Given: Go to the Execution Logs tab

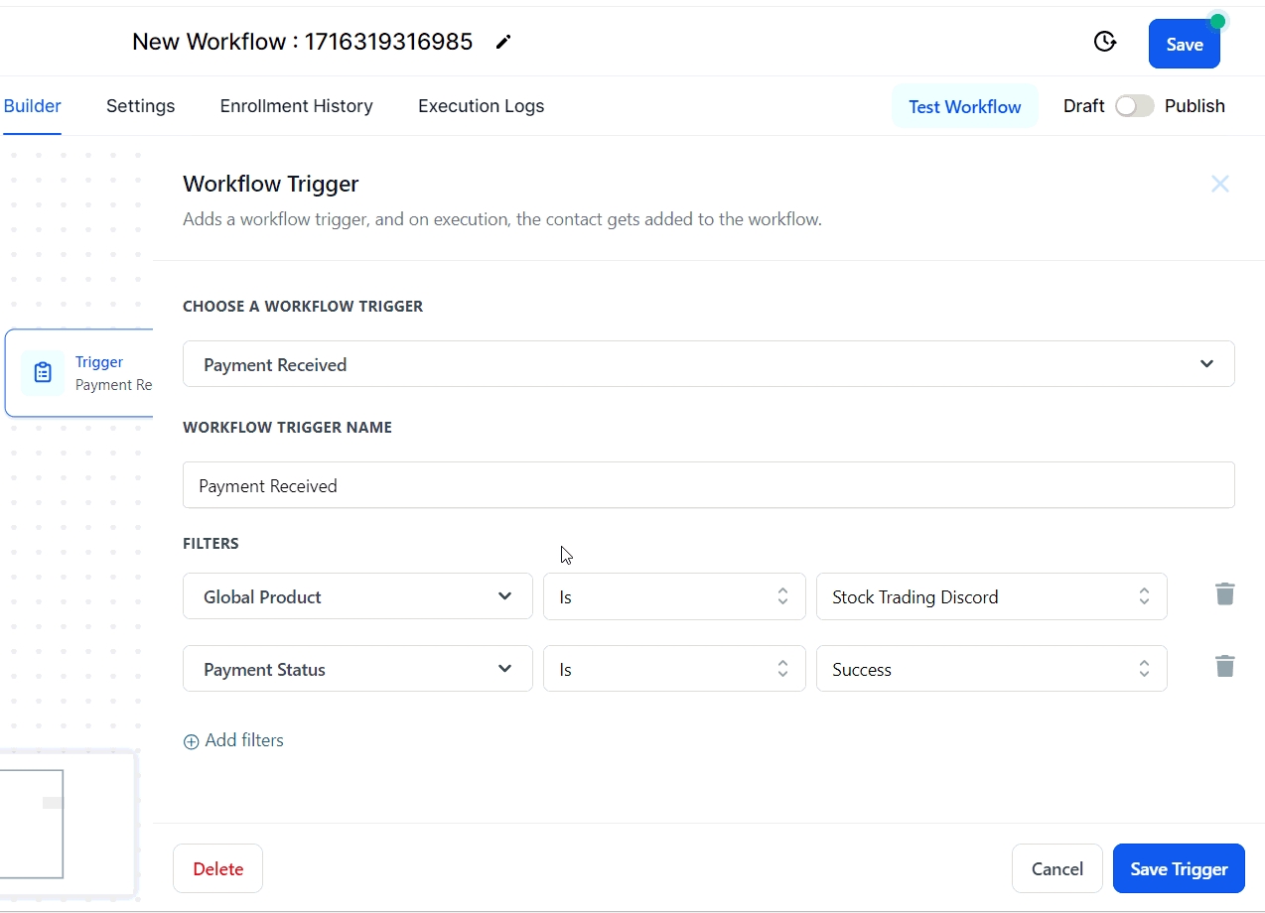Looking at the screenshot, I should pyautogui.click(x=481, y=106).
